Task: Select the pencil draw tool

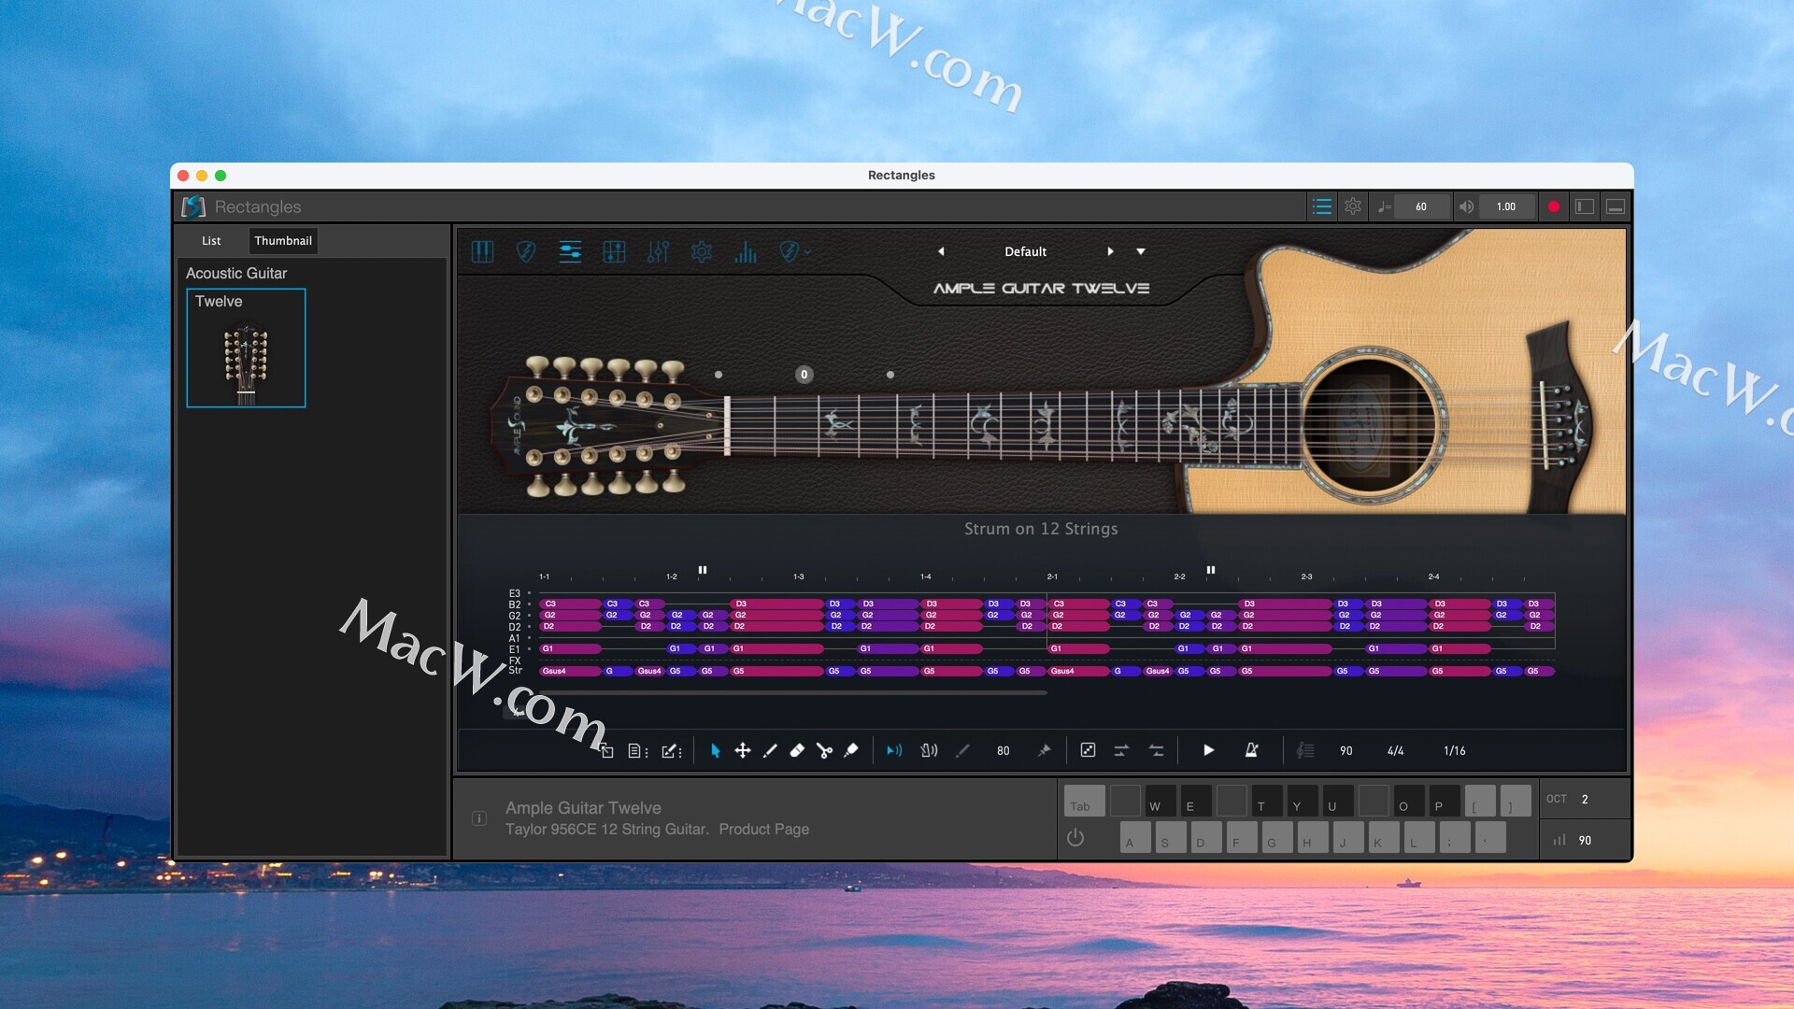Action: tap(770, 750)
